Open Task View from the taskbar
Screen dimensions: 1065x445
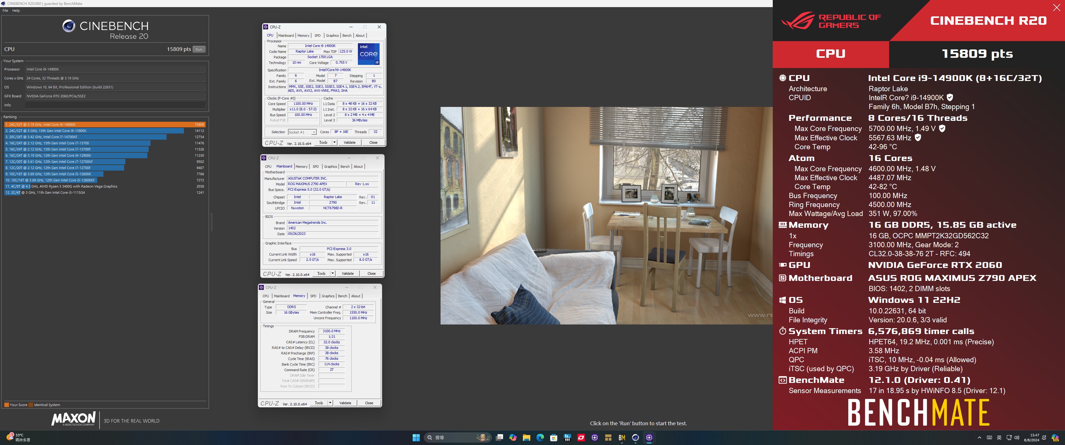tap(499, 438)
